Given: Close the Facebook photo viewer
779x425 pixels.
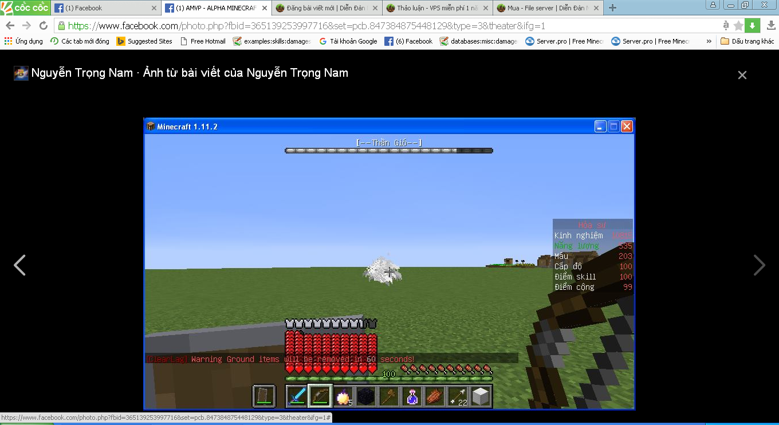Looking at the screenshot, I should 742,75.
